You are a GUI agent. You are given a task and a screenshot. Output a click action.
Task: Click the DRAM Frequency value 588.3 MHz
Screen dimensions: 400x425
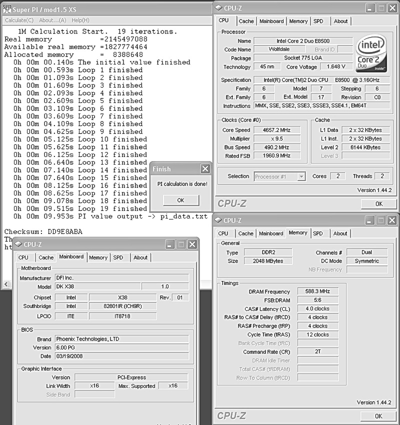[x=317, y=291]
